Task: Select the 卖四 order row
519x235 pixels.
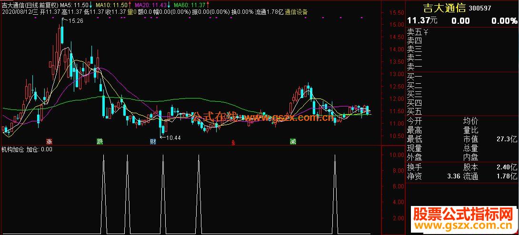Action: point(462,41)
